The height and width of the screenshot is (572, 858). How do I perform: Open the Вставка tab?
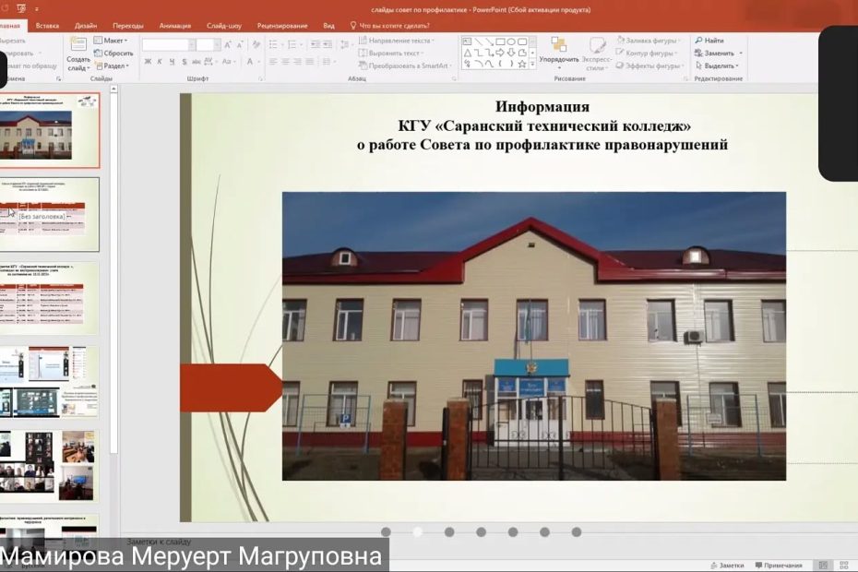47,26
